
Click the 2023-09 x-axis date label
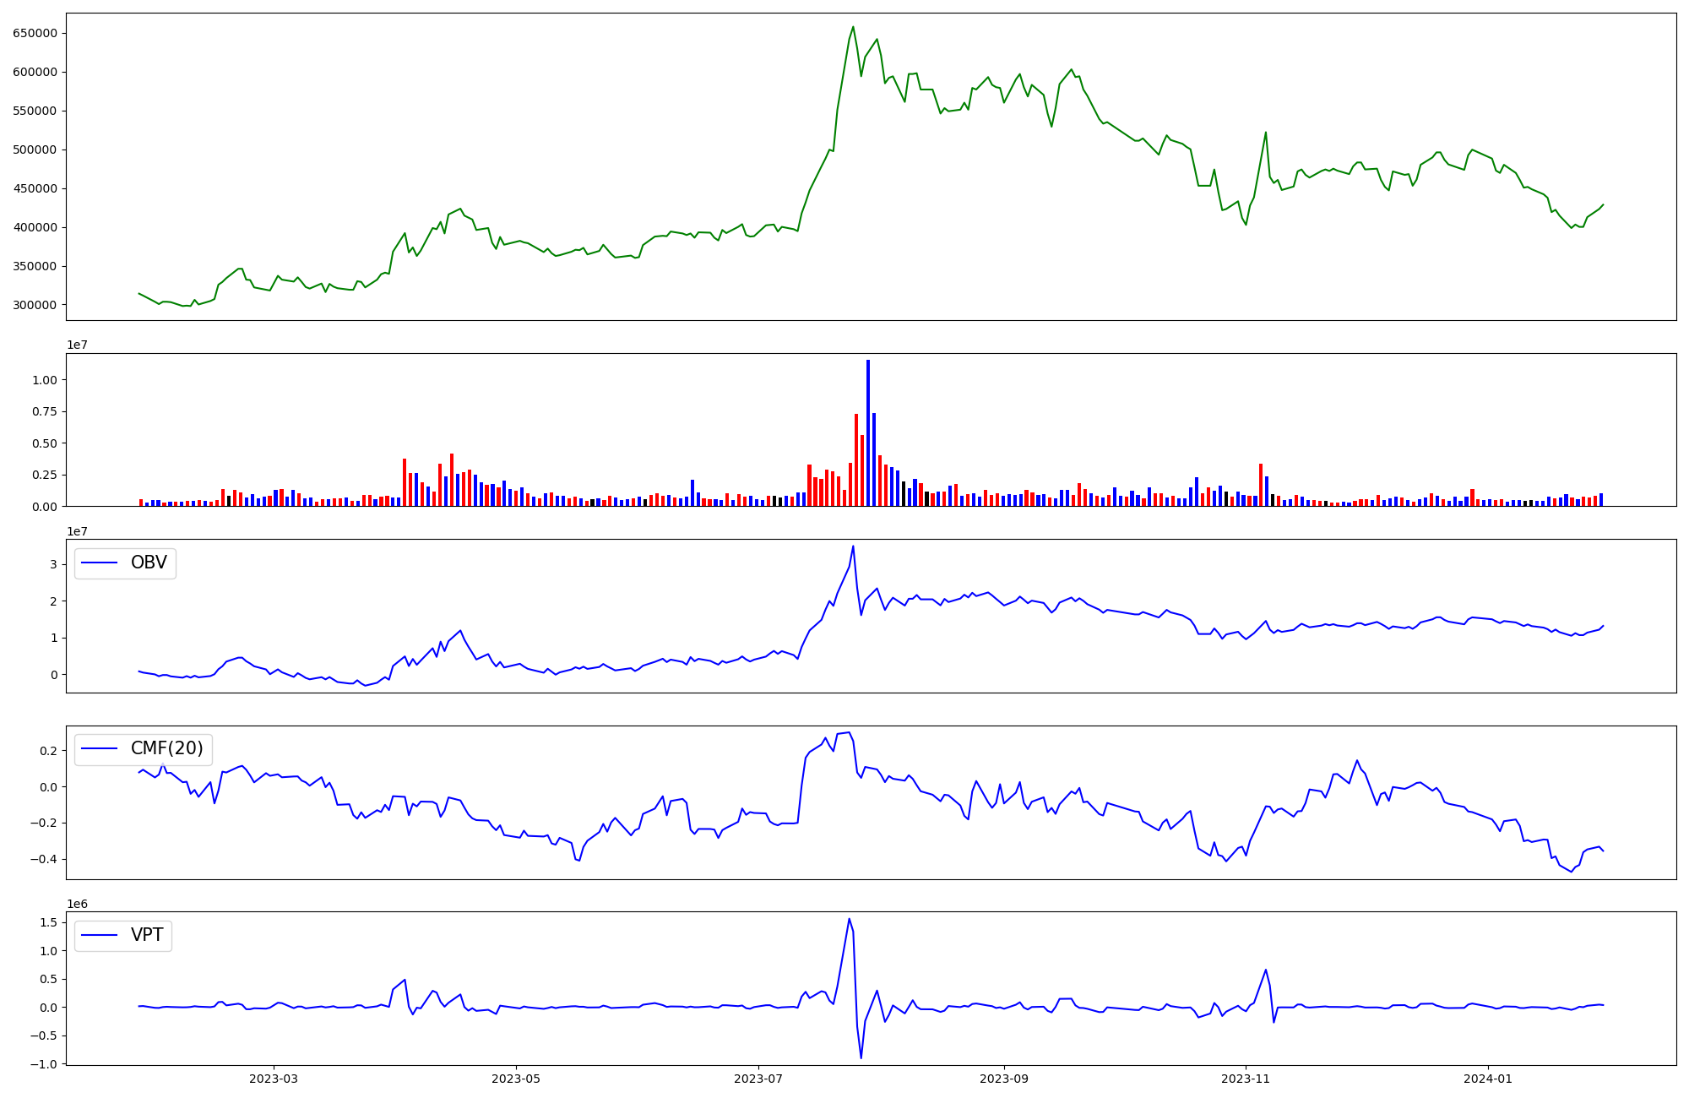(x=1004, y=1079)
